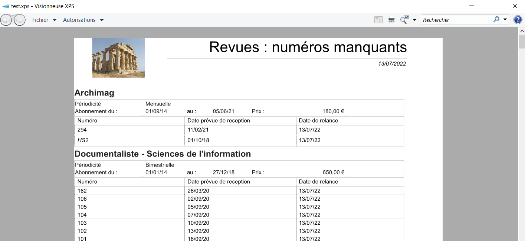Go forward with the right arrow button
The width and height of the screenshot is (525, 241).
click(20, 20)
